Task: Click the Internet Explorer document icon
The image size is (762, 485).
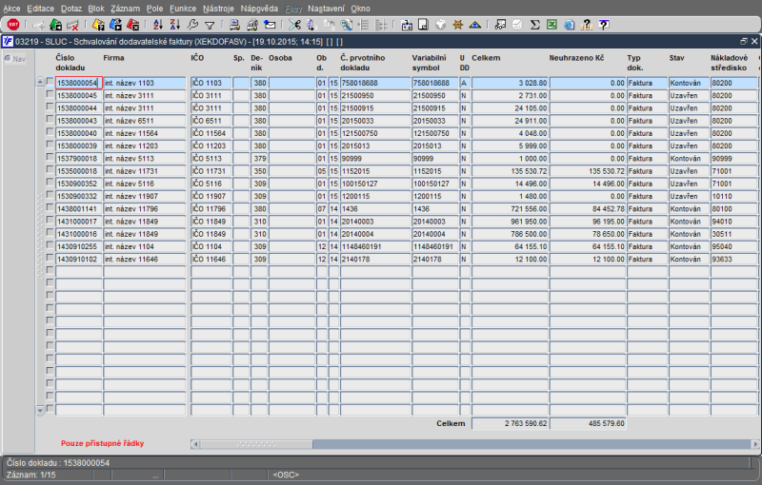Action: [569, 25]
